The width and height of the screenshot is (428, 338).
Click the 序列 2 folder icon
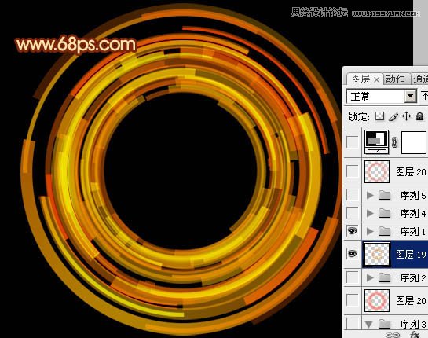click(384, 278)
